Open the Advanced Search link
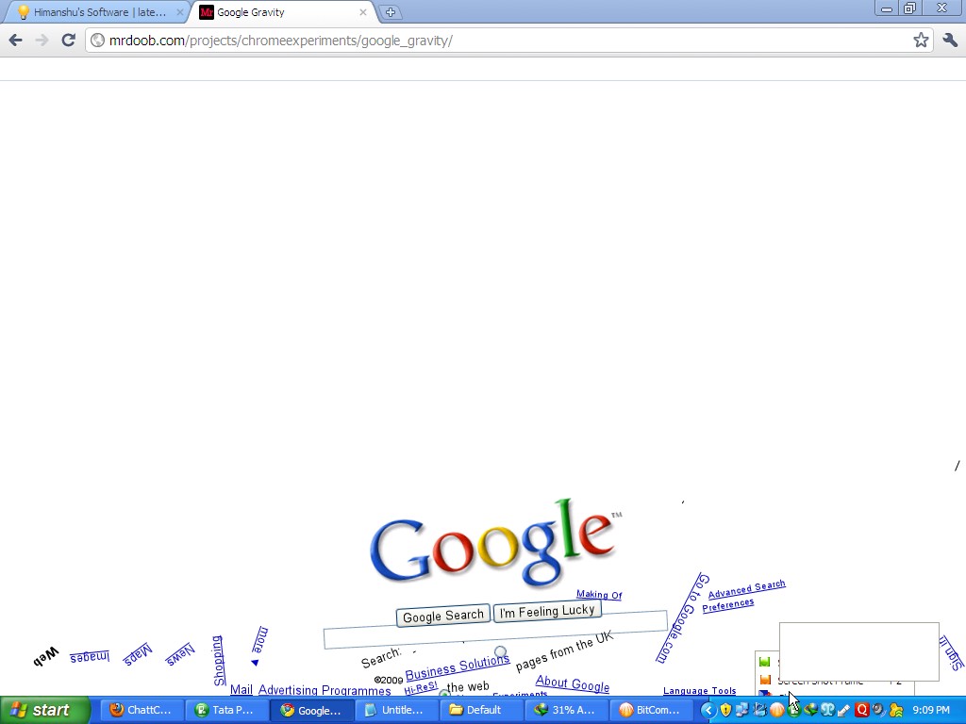 click(747, 589)
